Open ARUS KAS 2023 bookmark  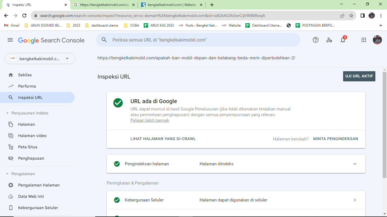(159, 25)
